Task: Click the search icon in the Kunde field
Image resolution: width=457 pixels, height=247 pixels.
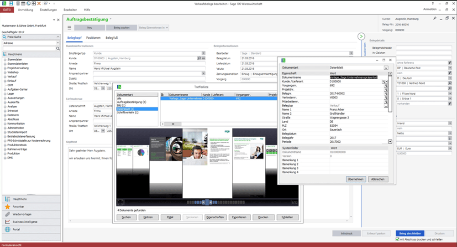Action: tap(199, 58)
